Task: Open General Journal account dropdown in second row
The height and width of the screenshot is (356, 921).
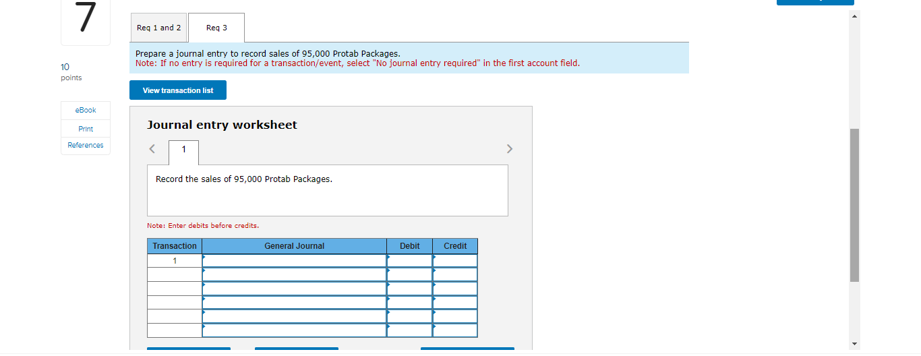Action: [295, 274]
